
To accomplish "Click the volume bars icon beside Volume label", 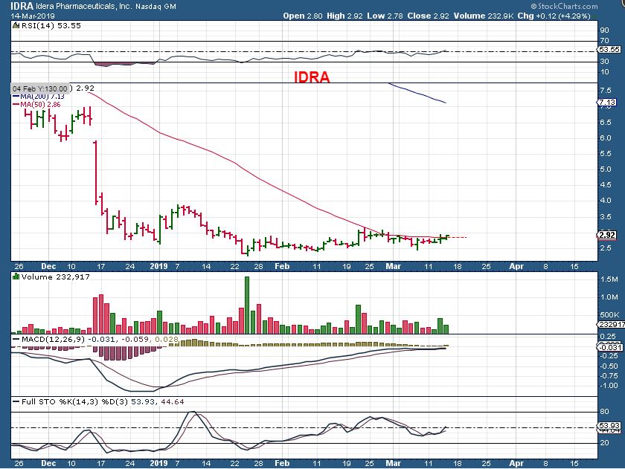I will 16,276.
